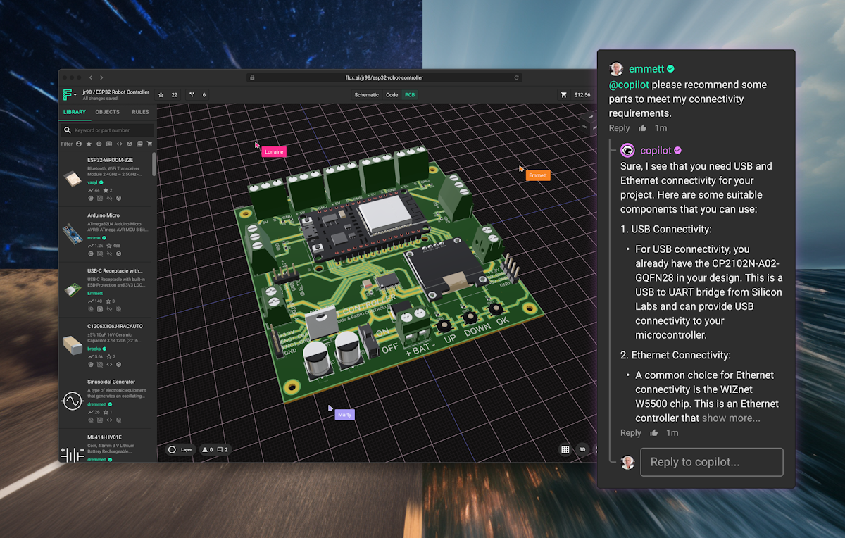Click the code filter icon next to Filter
The image size is (845, 538).
click(120, 144)
